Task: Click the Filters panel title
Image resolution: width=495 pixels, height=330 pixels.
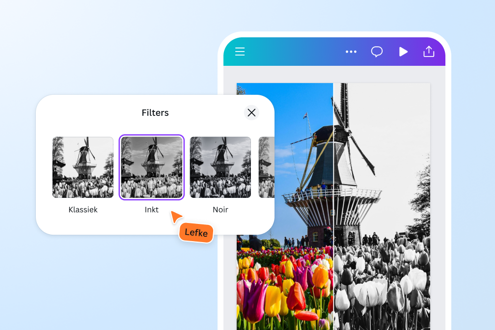Action: (155, 113)
